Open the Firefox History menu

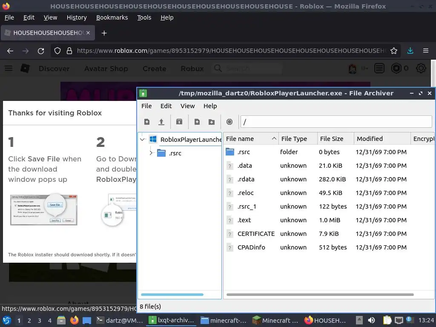pyautogui.click(x=77, y=17)
